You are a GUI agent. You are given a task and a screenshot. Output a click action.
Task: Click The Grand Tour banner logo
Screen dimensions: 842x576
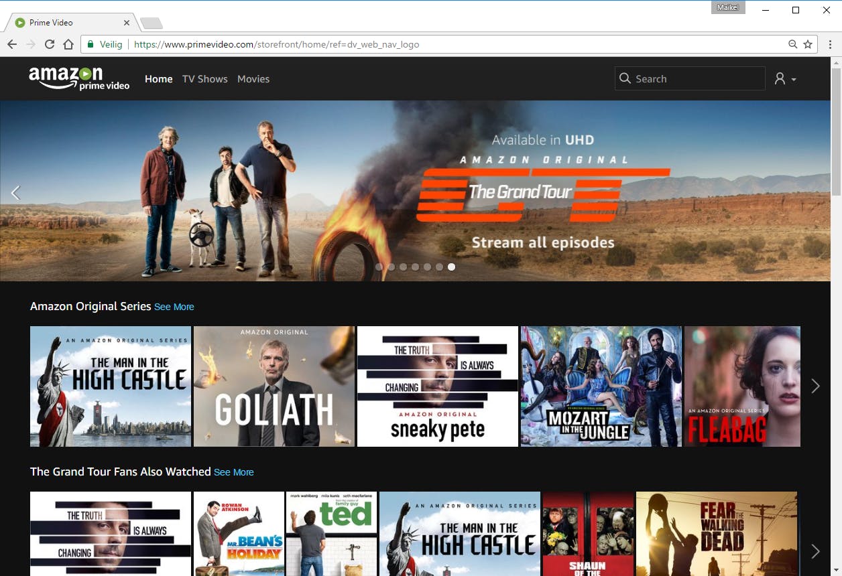543,194
